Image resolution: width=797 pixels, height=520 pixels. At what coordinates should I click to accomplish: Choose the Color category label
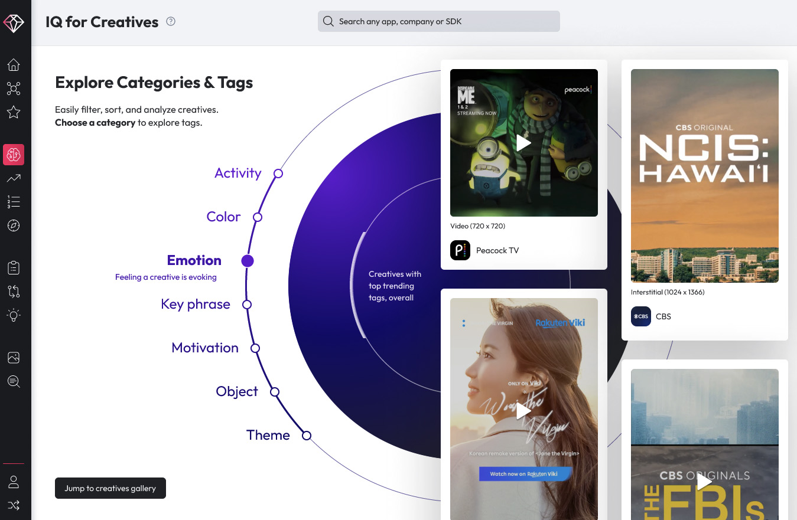(x=223, y=217)
